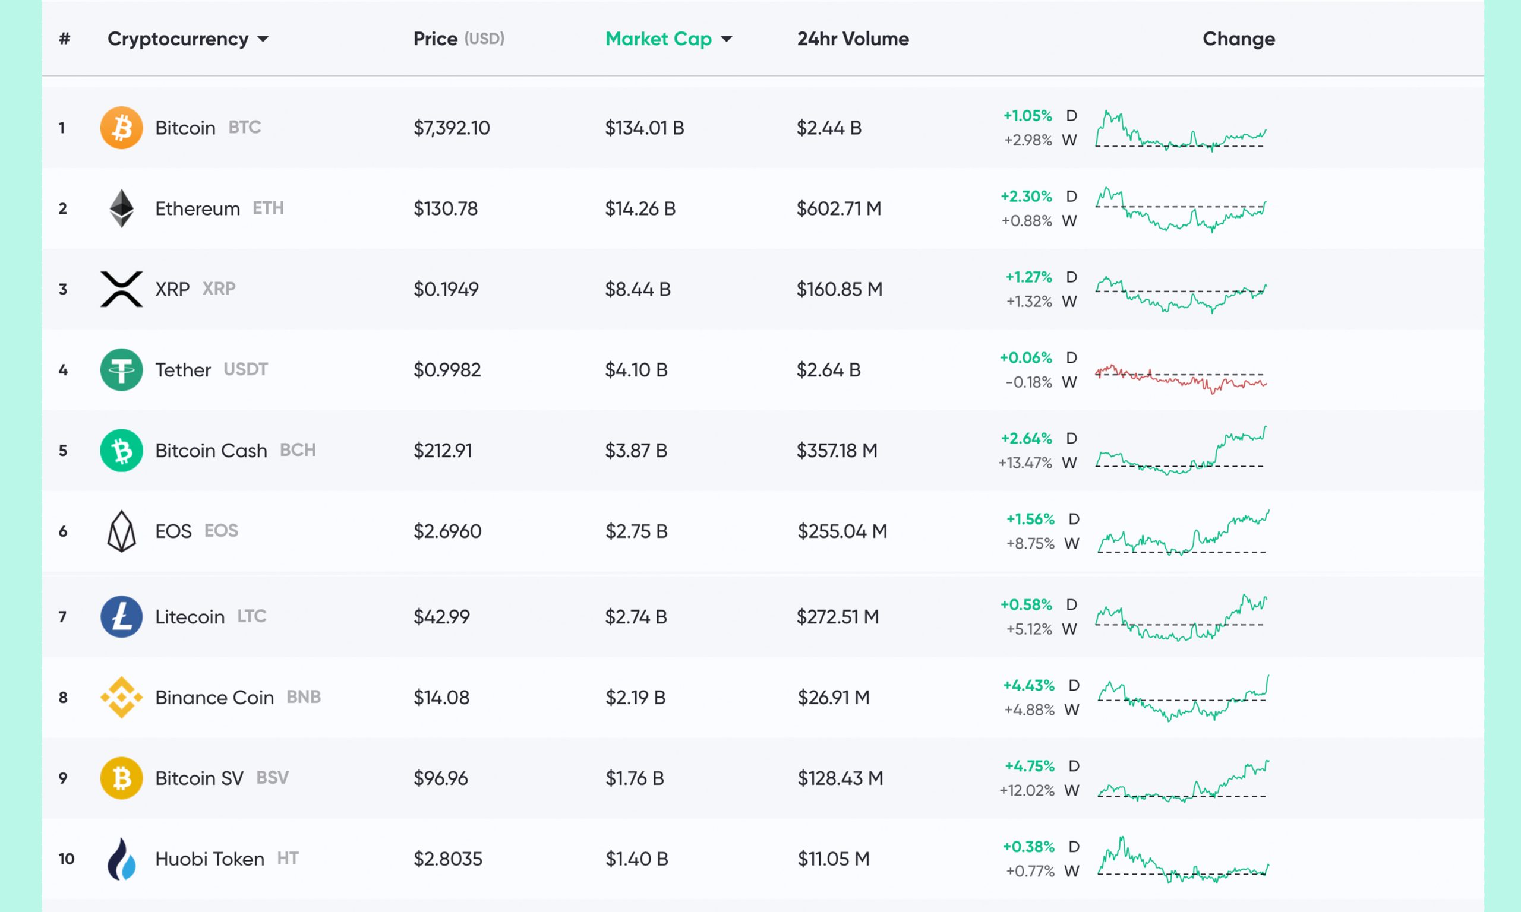
Task: Open the Ethereum name link
Action: 197,208
